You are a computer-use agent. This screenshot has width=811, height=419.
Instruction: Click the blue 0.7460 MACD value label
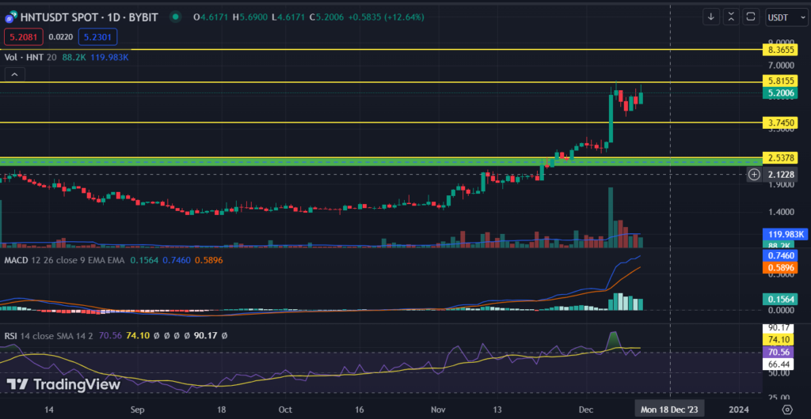(x=781, y=255)
